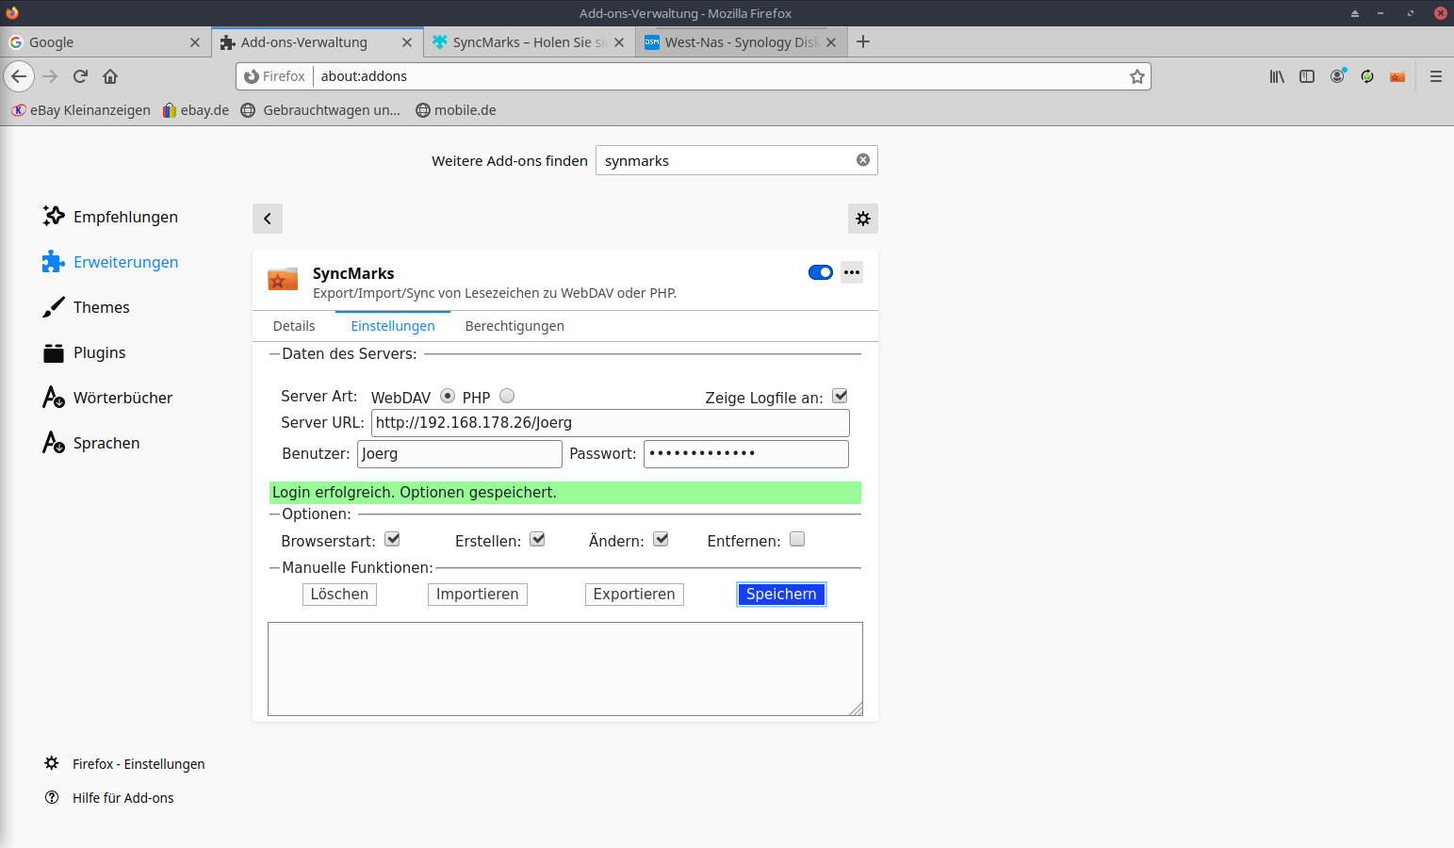Toggle the Erstellen checkbox

538,539
